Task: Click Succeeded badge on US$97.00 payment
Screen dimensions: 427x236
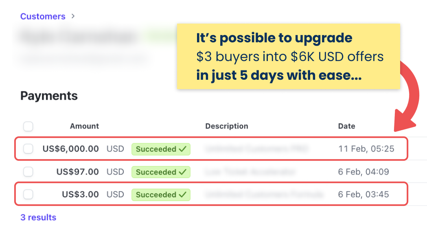Action: pos(161,172)
